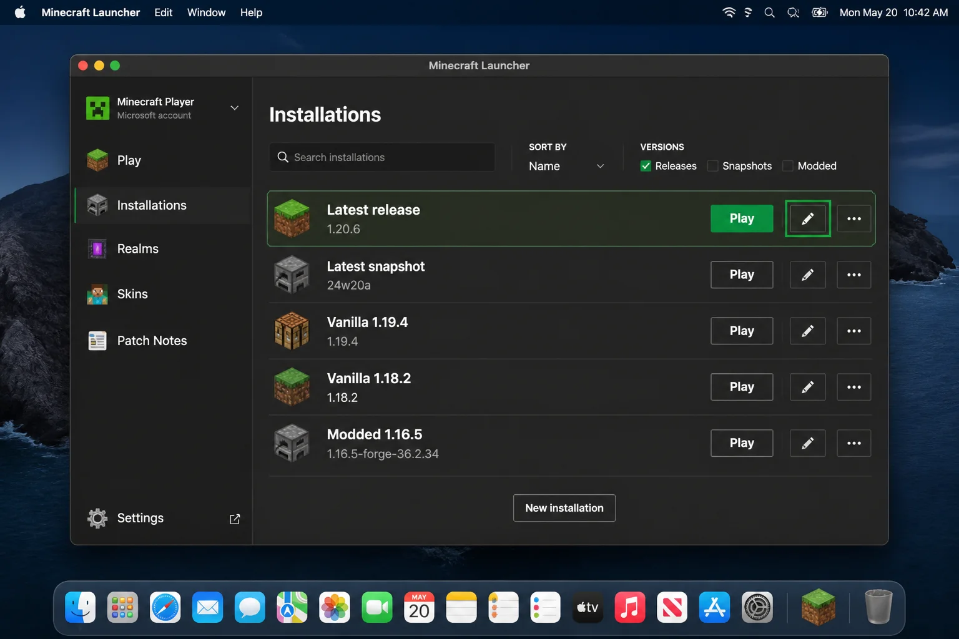Play the Vanilla 1.19.4 installation

click(742, 331)
